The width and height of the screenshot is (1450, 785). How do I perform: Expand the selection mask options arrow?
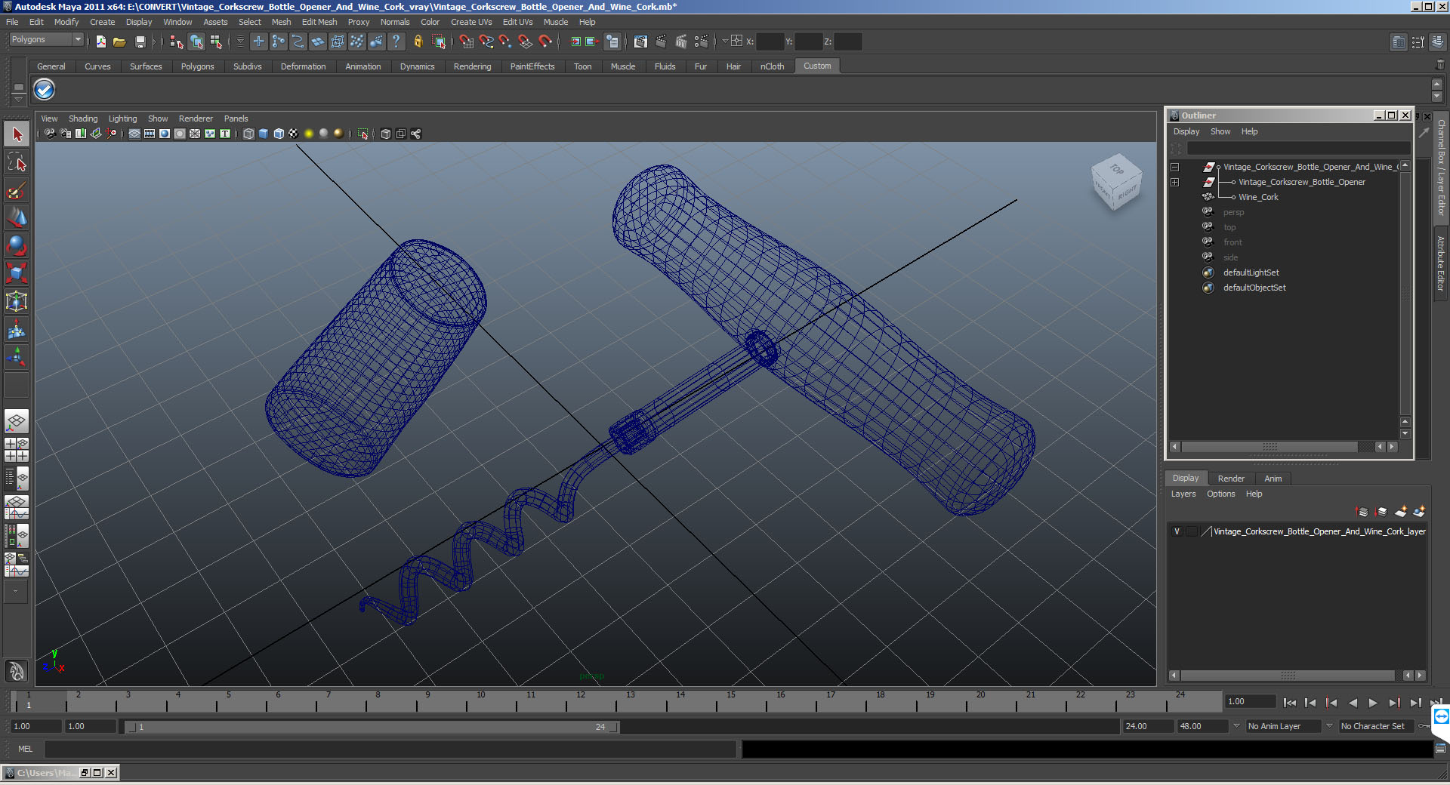(x=240, y=42)
